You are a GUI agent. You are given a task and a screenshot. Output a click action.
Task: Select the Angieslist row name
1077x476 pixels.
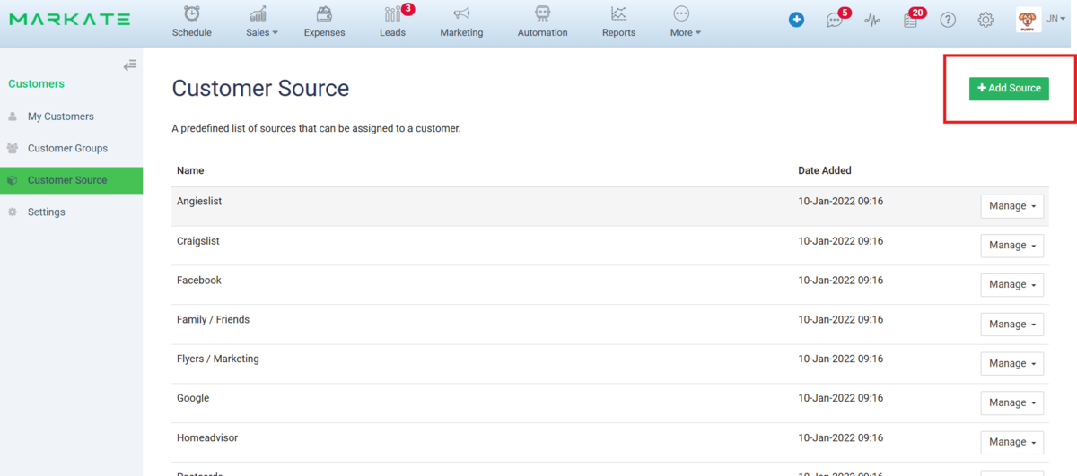point(199,202)
